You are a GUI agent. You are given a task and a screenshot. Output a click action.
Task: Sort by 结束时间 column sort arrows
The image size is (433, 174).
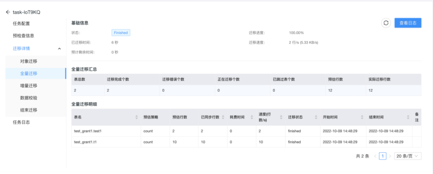[x=408, y=117]
